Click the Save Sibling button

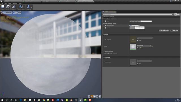[164, 30]
